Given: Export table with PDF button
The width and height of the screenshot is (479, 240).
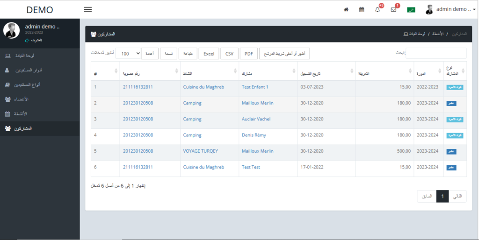Looking at the screenshot, I should (x=249, y=53).
